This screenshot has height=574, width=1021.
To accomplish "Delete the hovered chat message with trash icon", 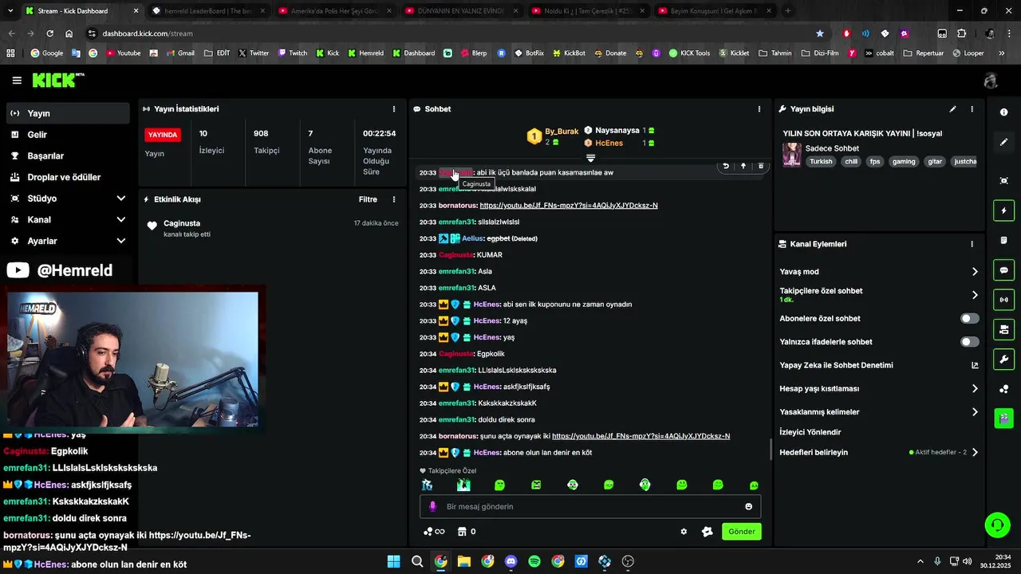I will pyautogui.click(x=761, y=166).
